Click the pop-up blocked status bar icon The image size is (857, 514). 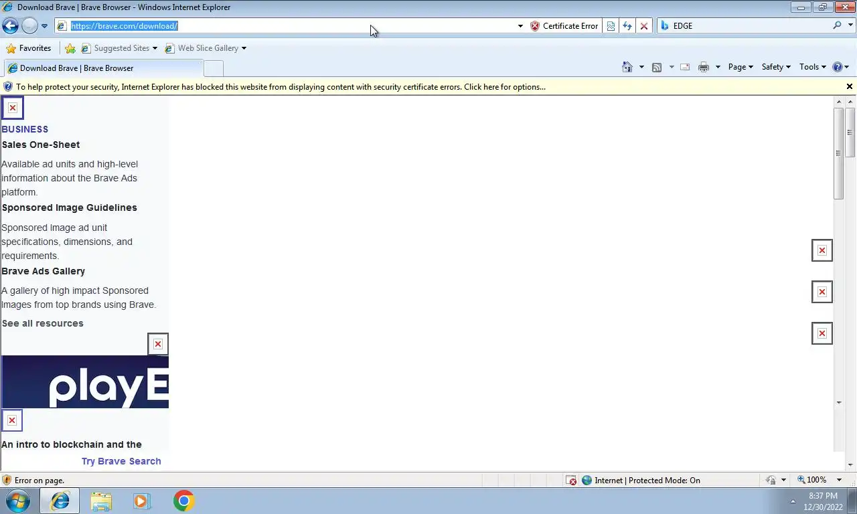pyautogui.click(x=571, y=481)
